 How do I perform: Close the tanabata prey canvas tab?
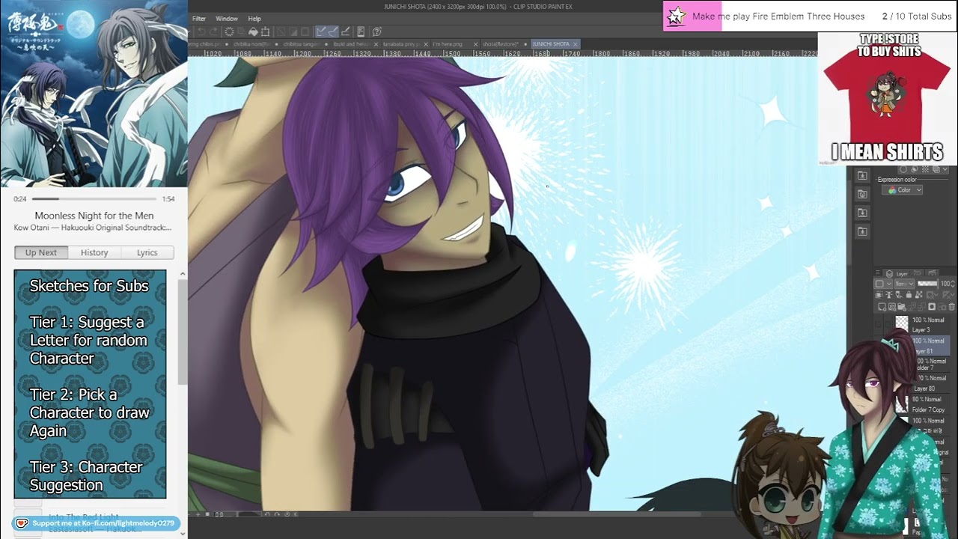point(426,44)
